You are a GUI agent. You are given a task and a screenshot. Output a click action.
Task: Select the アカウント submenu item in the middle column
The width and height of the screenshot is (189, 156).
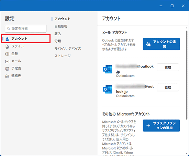coord(63,19)
